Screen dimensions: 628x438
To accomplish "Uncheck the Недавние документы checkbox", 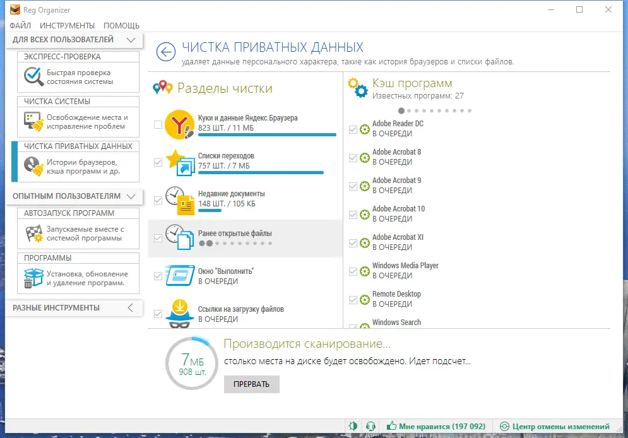I will coord(158,200).
